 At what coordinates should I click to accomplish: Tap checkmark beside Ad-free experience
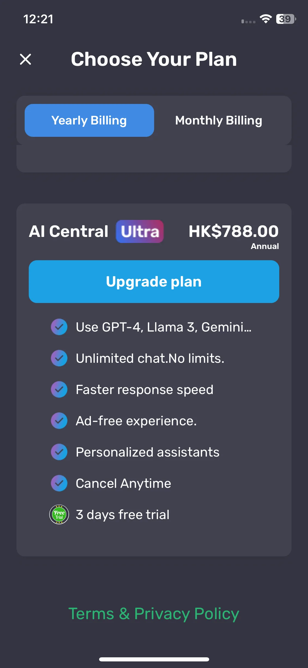(x=59, y=421)
